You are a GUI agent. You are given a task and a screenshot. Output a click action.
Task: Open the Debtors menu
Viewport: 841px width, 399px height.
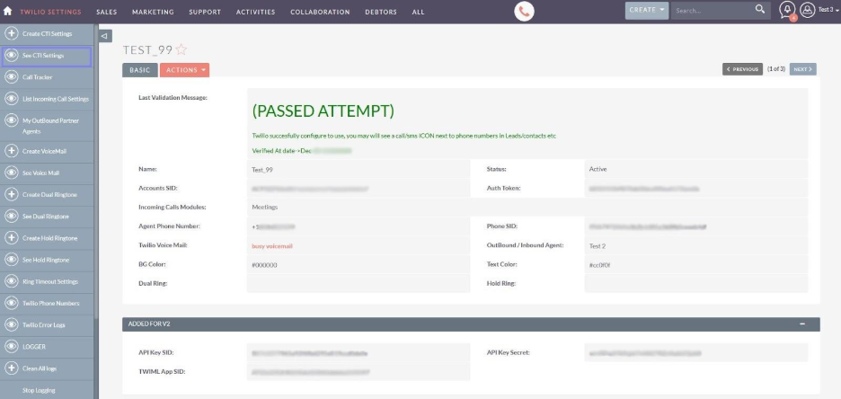tap(381, 12)
